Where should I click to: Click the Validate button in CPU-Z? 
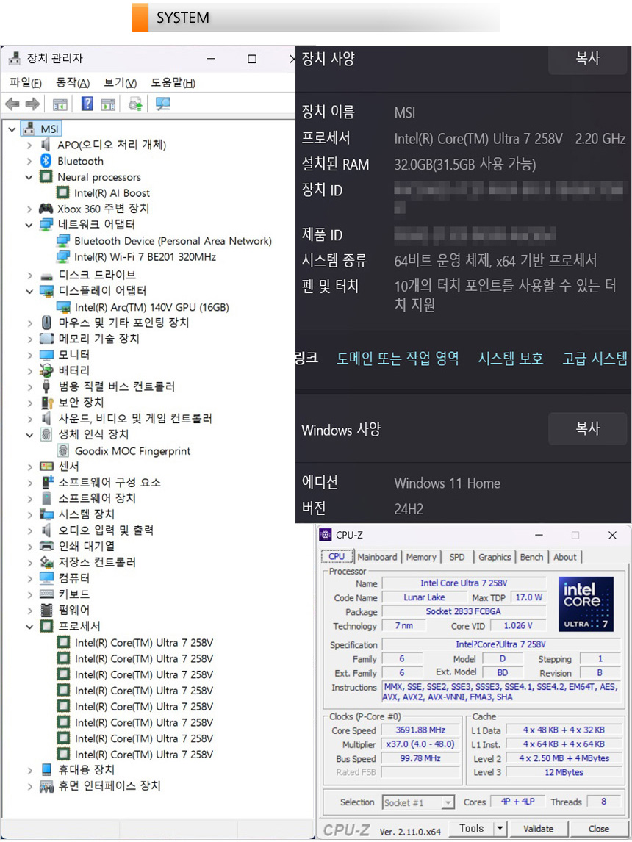(538, 828)
